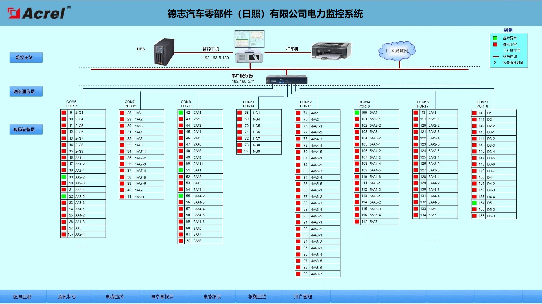Click the 网络通信层 button
The image size is (542, 304).
26,91
